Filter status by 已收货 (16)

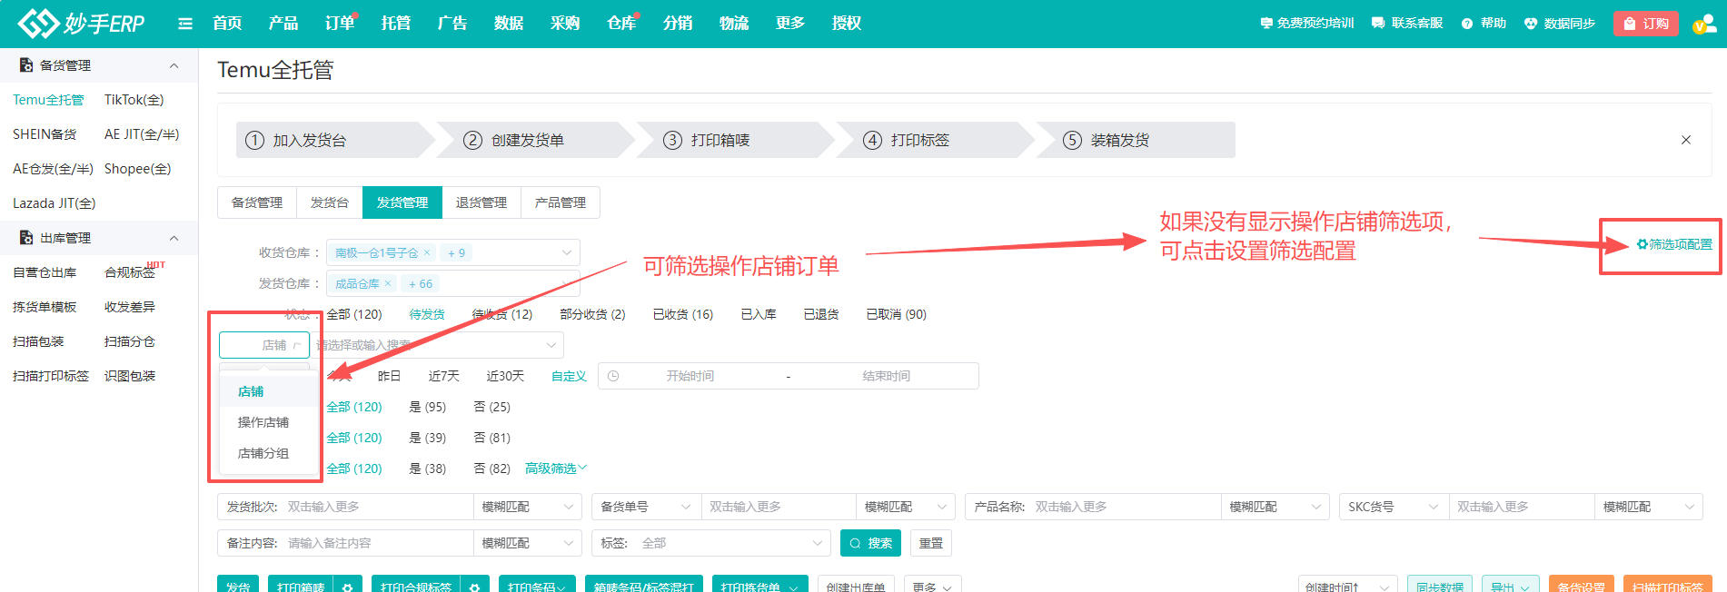(x=683, y=314)
